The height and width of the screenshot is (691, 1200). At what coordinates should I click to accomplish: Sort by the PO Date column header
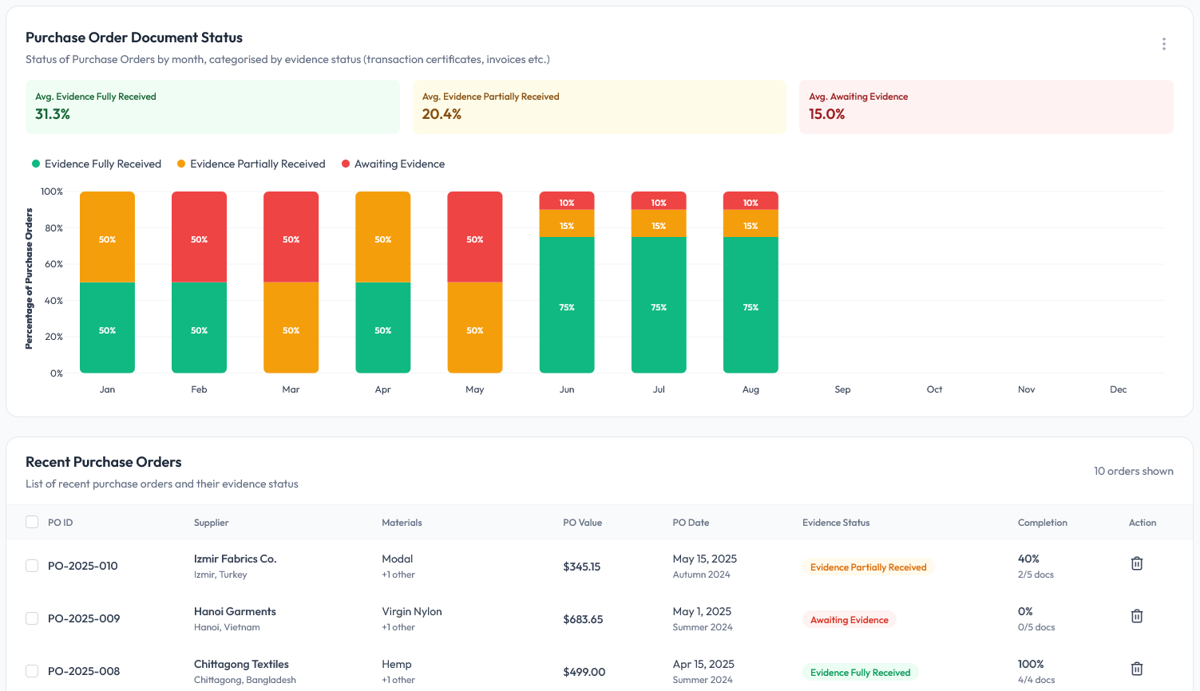point(691,523)
